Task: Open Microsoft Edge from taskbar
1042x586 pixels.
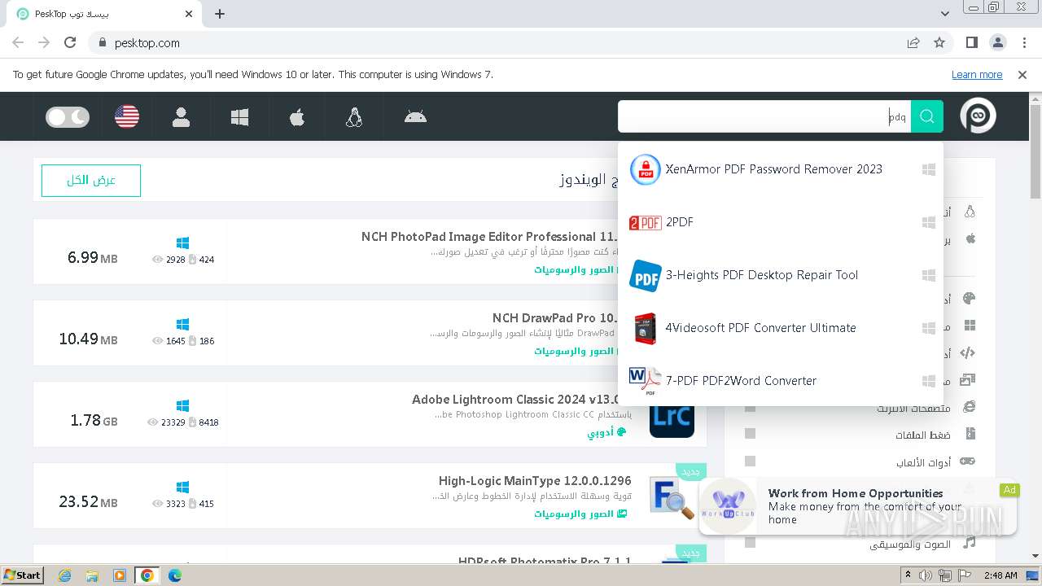Action: click(175, 575)
